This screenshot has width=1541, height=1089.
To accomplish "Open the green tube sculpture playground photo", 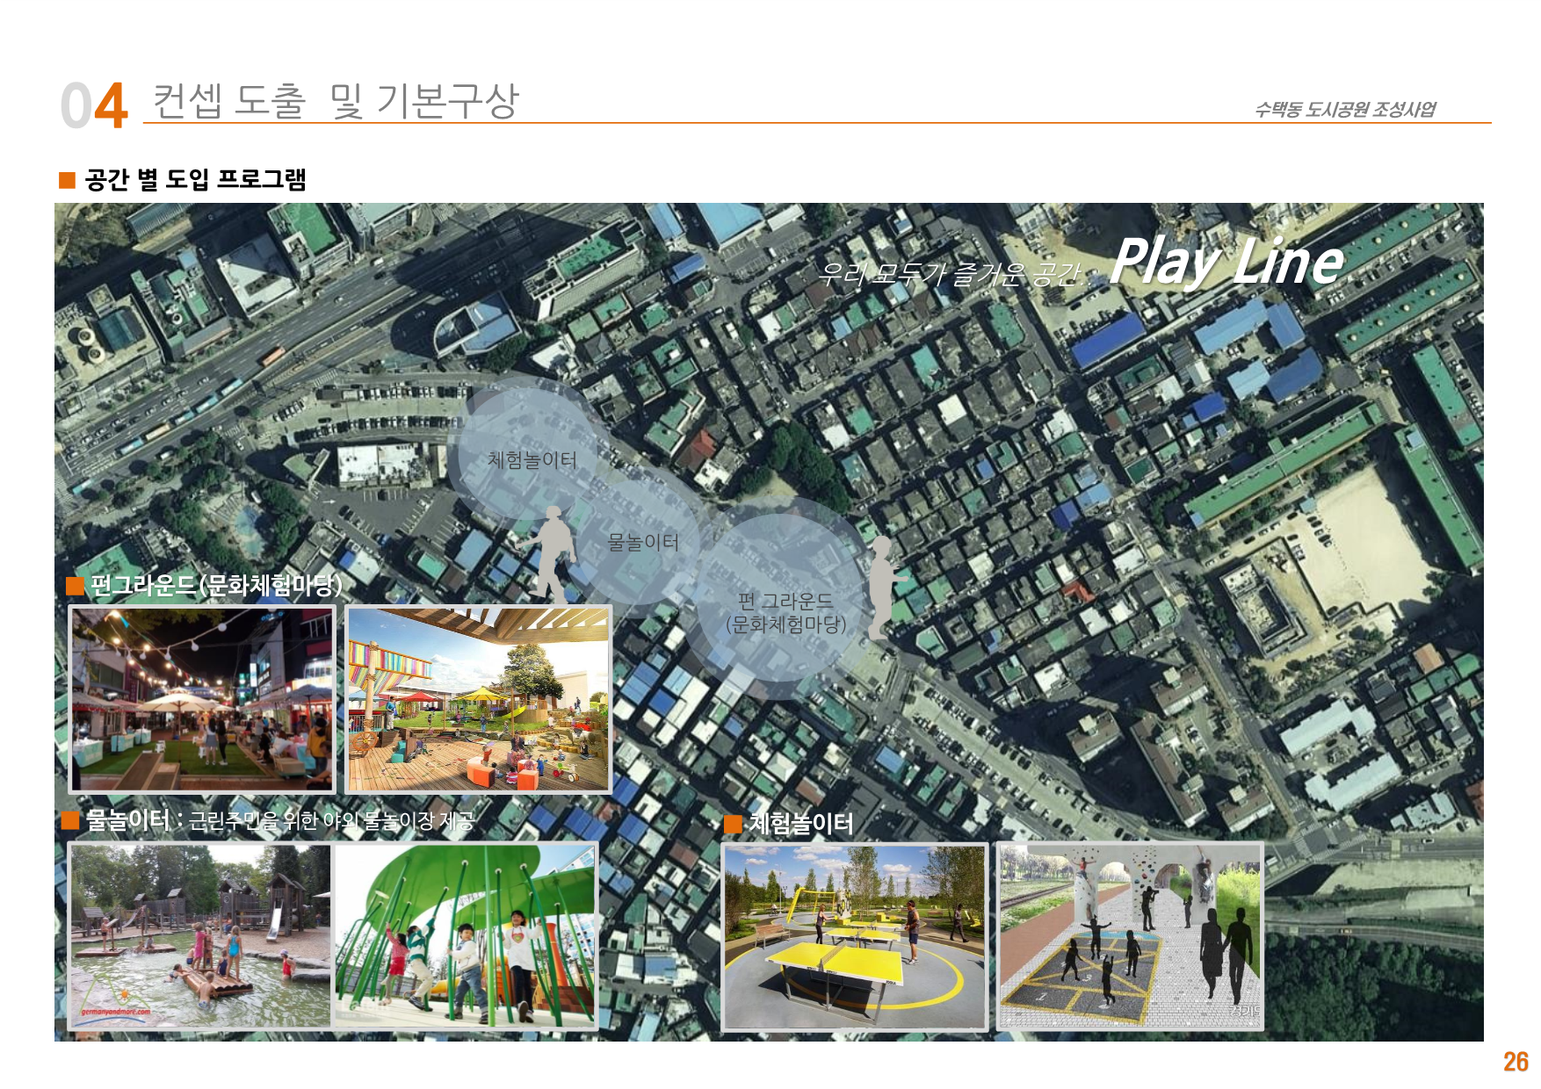I will click(466, 935).
